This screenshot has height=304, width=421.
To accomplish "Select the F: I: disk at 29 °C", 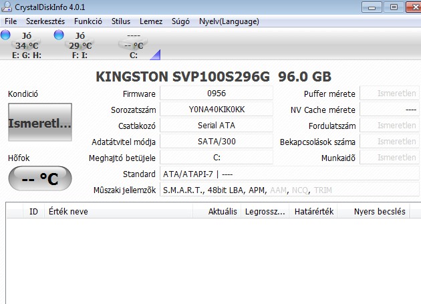I will pos(80,45).
